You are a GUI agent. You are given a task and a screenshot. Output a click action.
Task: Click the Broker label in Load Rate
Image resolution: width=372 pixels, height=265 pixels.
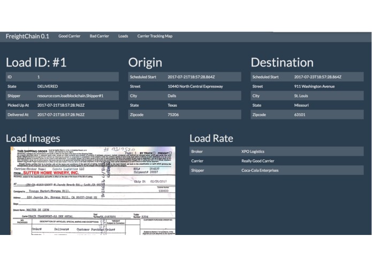pyautogui.click(x=197, y=151)
